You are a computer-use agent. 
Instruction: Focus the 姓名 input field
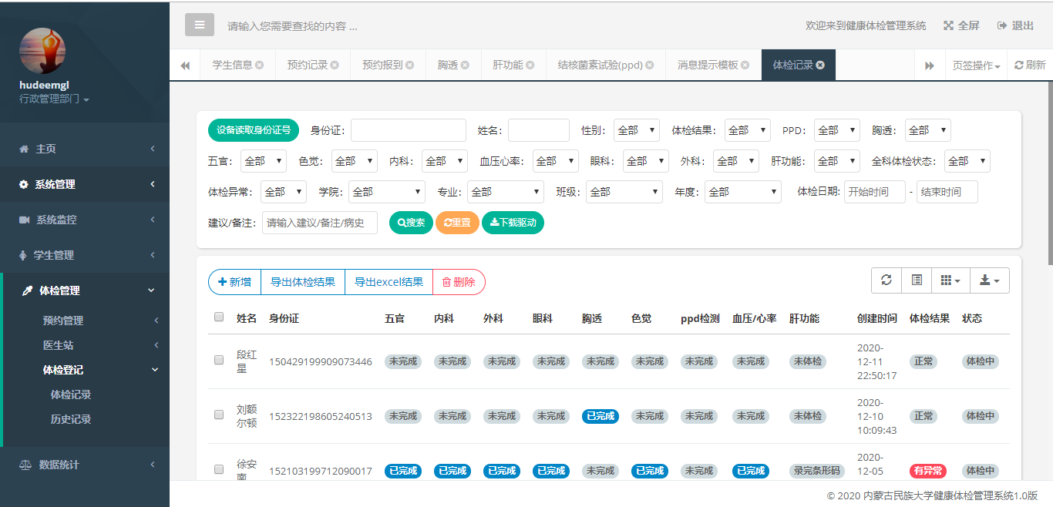pyautogui.click(x=539, y=130)
